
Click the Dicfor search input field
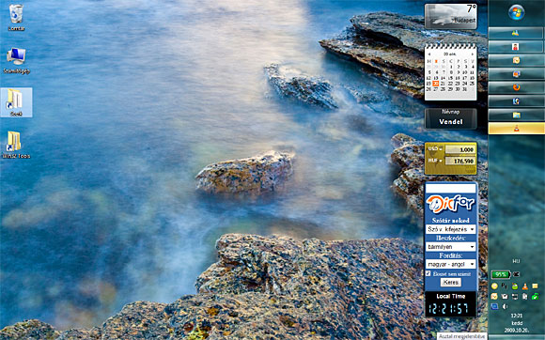click(x=451, y=189)
